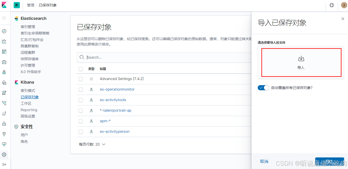Screen dimensions: 348x169
Task: Open 汇总/打包作业 menu item
Action: click(x=32, y=40)
